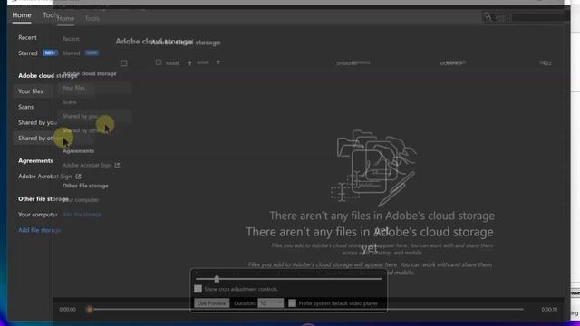Click the slider handle in the overlay panel
This screenshot has height=326, width=580.
[217, 279]
